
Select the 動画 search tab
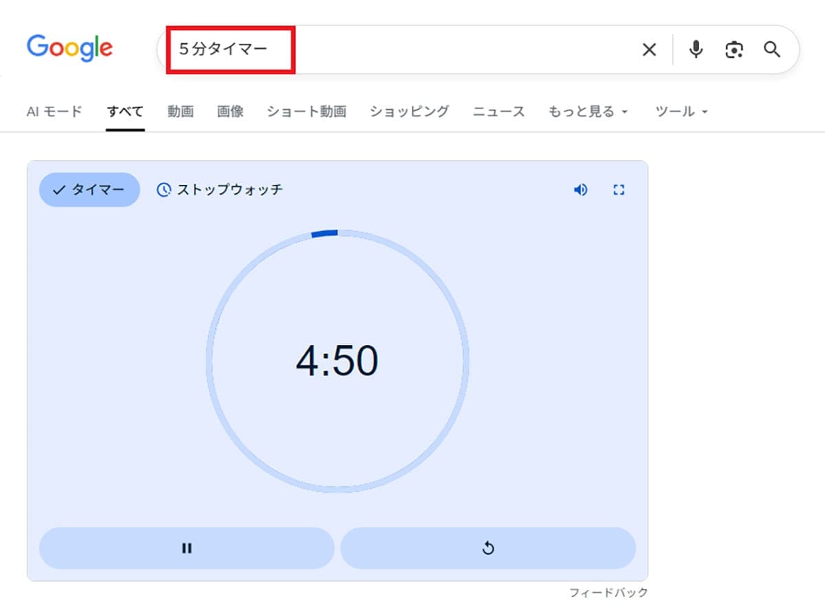(180, 111)
